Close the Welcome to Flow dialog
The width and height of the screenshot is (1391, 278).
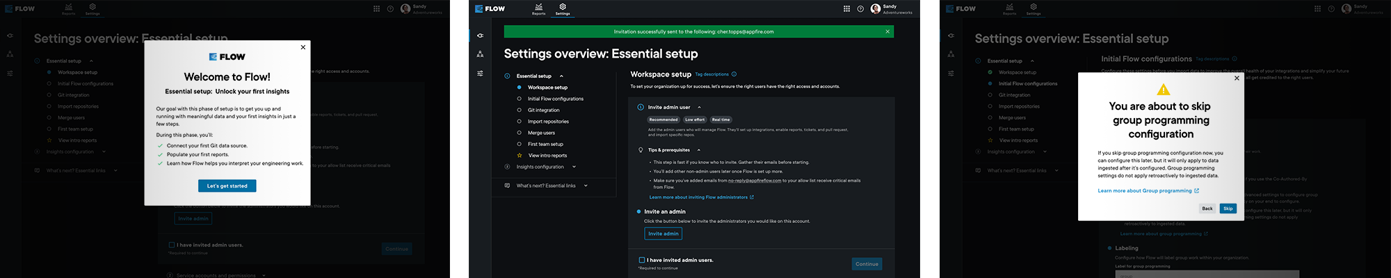(x=303, y=47)
